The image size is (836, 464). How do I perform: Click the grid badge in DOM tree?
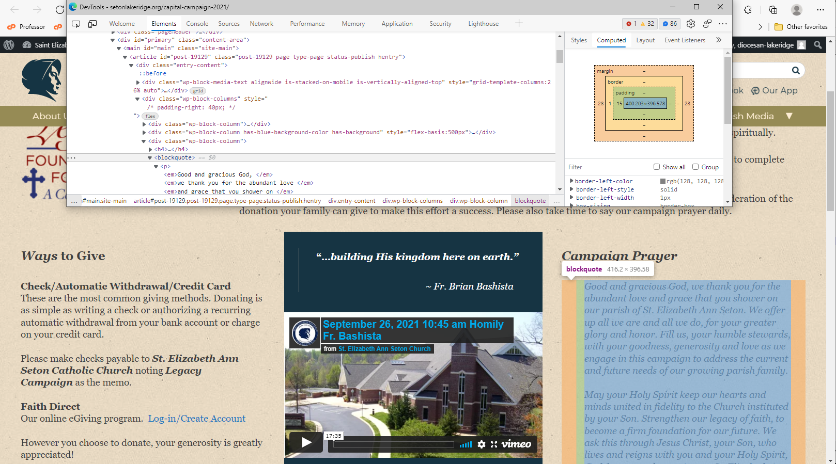click(x=198, y=91)
